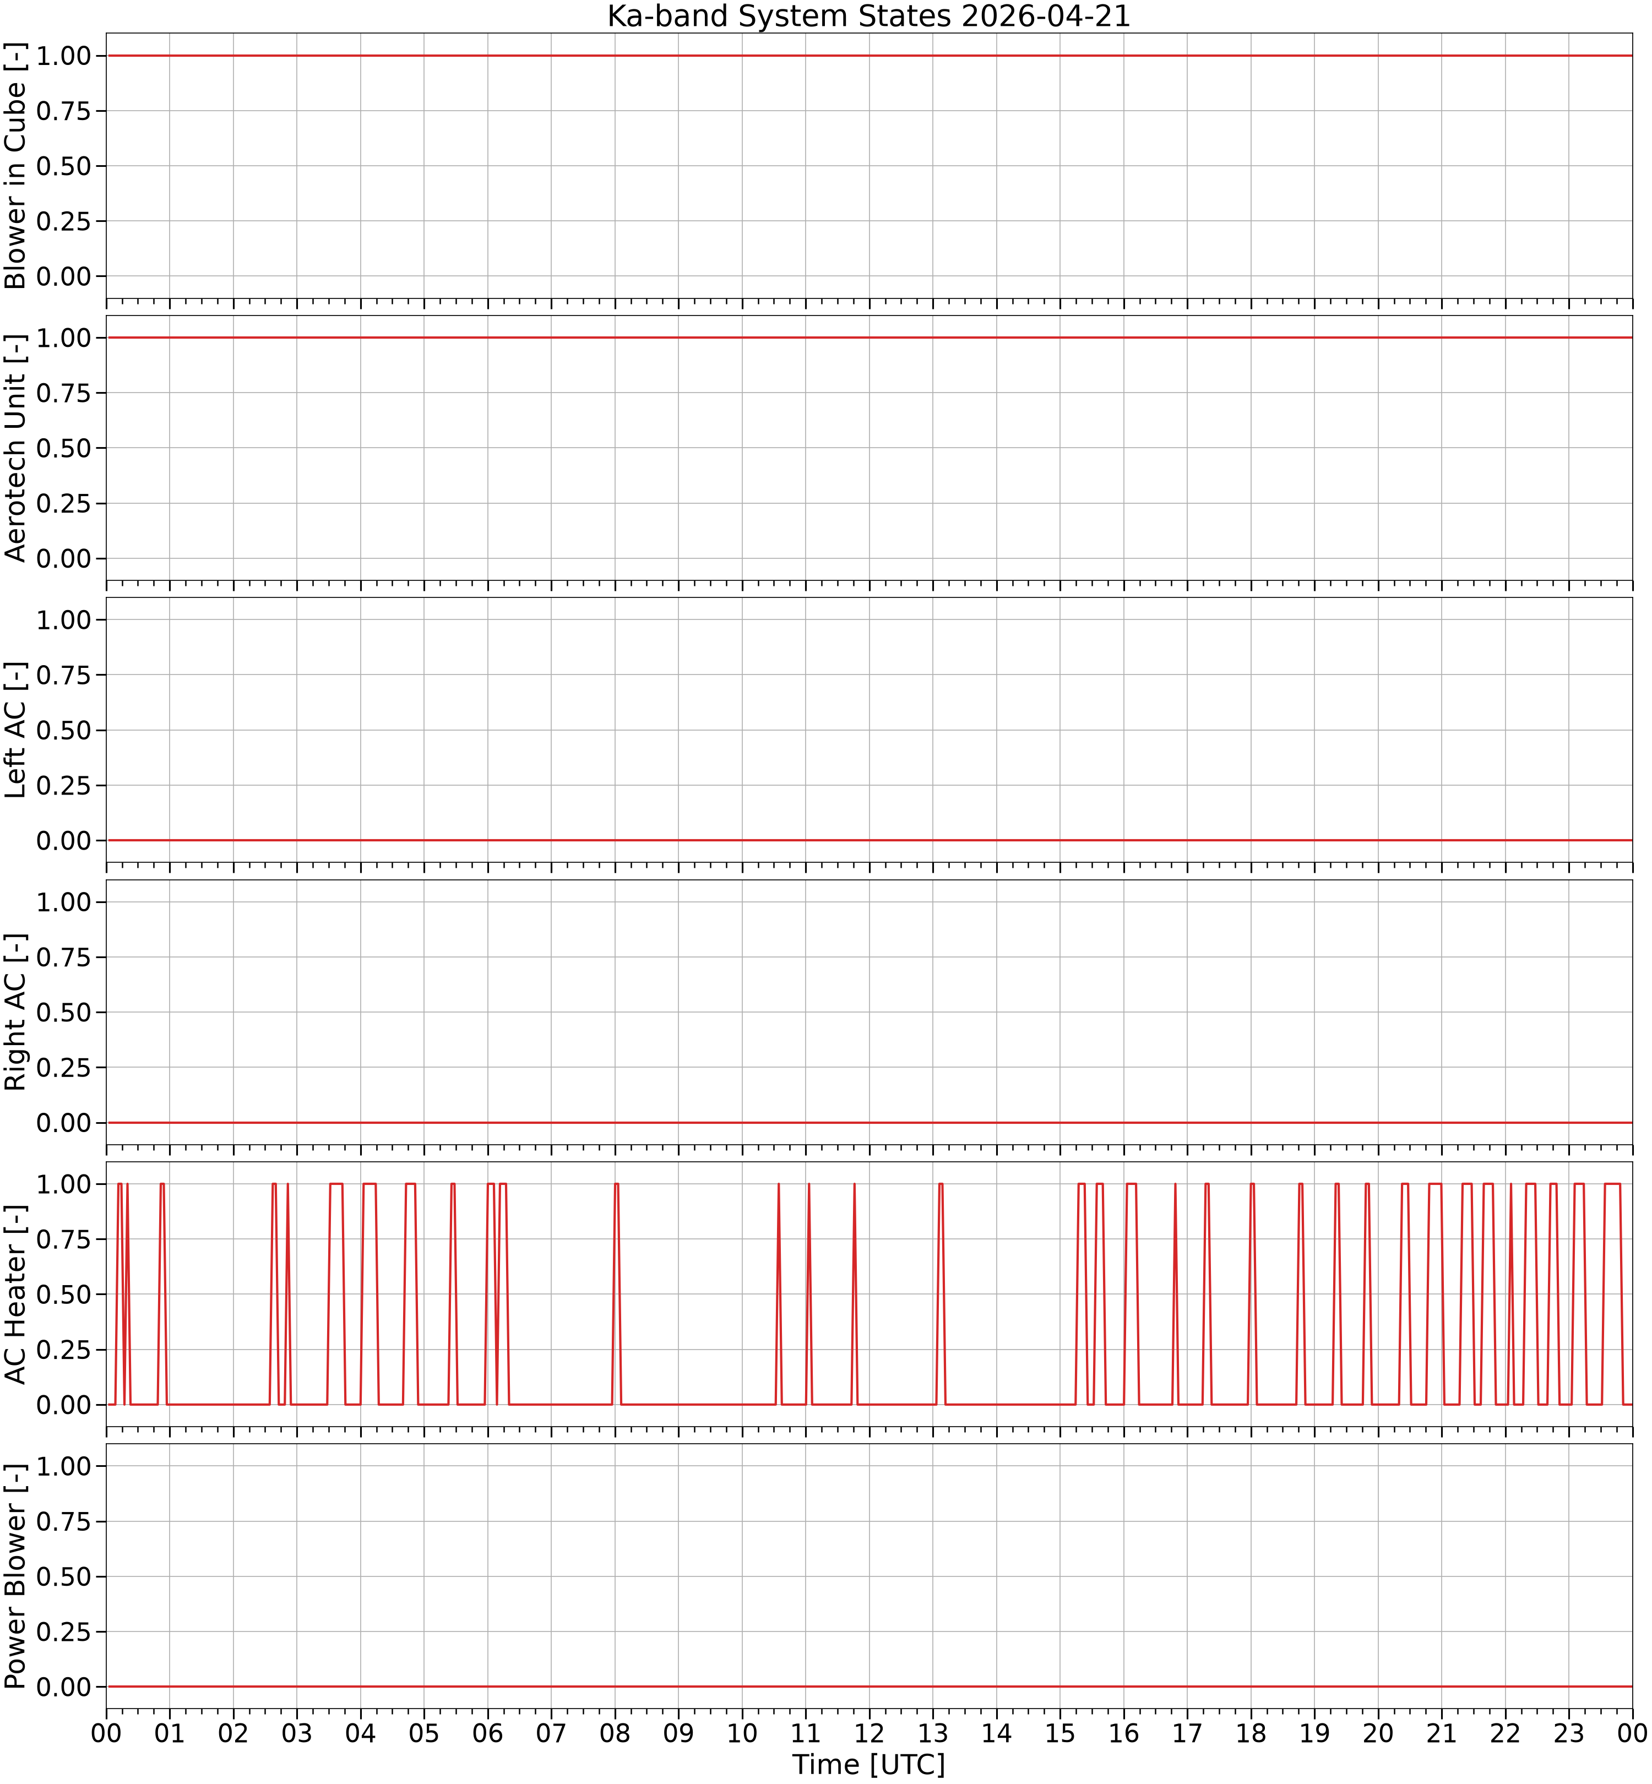Select the 23 hour tick label
The width and height of the screenshot is (1652, 1784).
(1569, 1733)
